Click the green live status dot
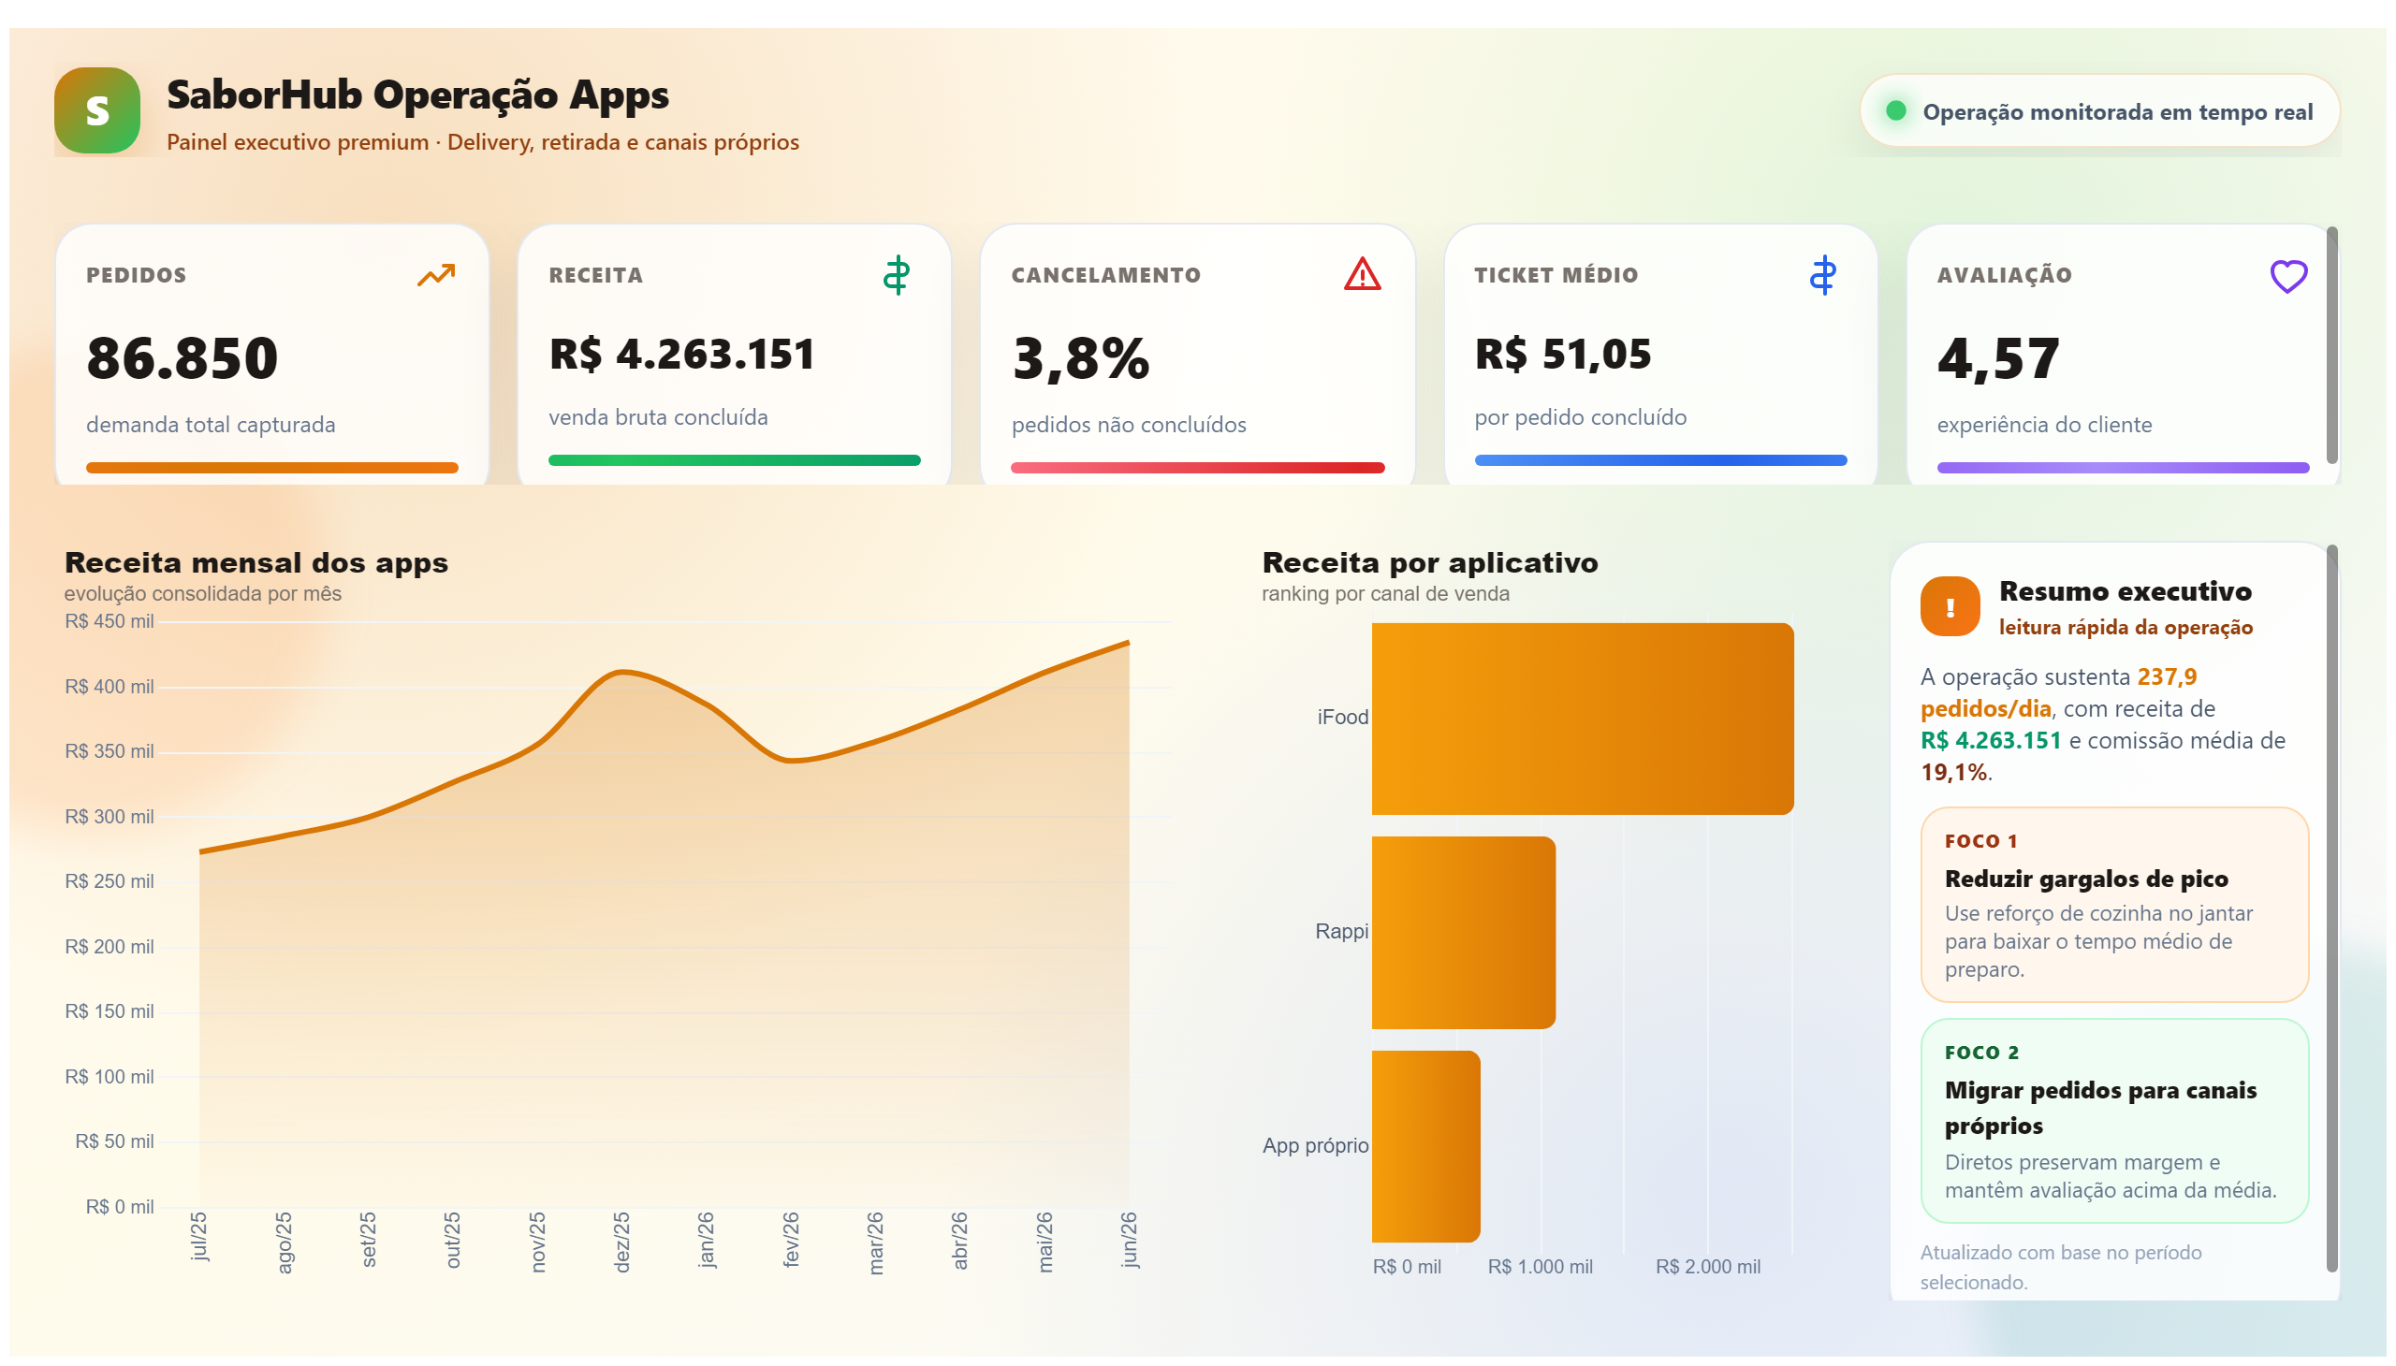This screenshot has width=2396, height=1366. [x=1895, y=110]
